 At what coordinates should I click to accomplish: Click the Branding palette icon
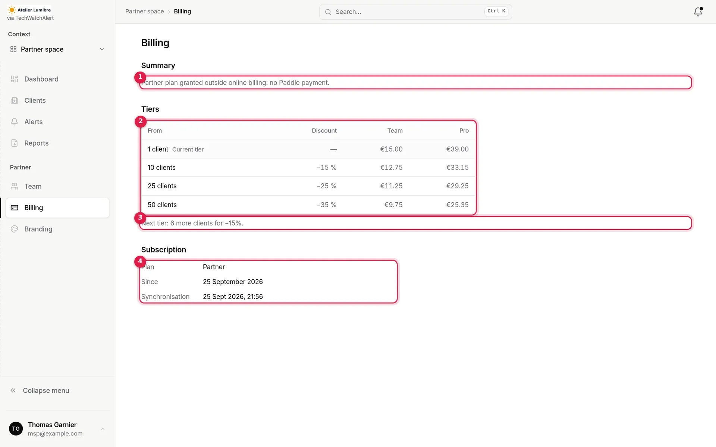click(15, 229)
